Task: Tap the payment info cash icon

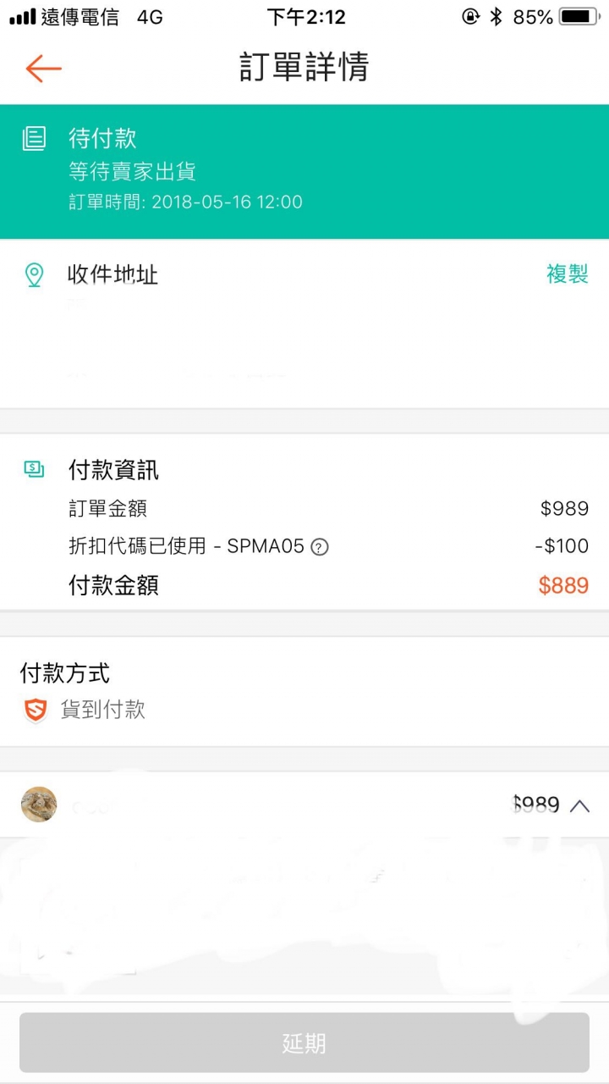Action: pyautogui.click(x=34, y=468)
